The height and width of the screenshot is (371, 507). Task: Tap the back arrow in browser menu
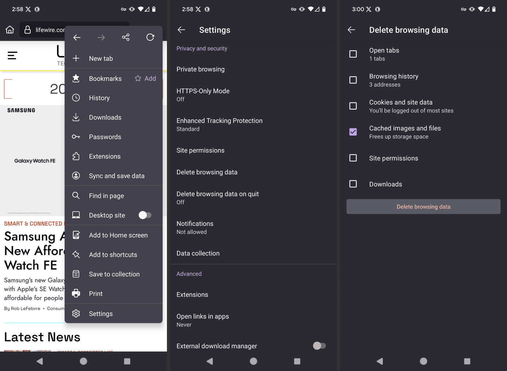coord(77,37)
